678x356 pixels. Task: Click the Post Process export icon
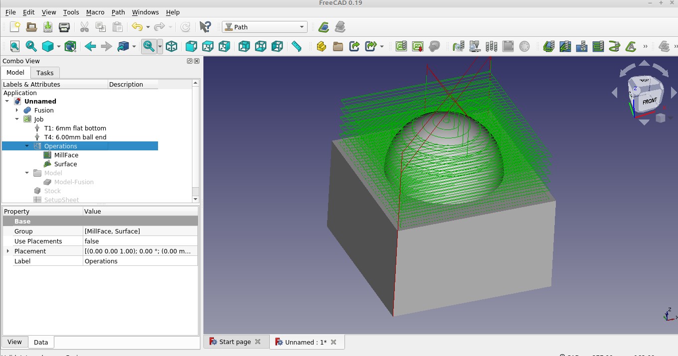[418, 46]
